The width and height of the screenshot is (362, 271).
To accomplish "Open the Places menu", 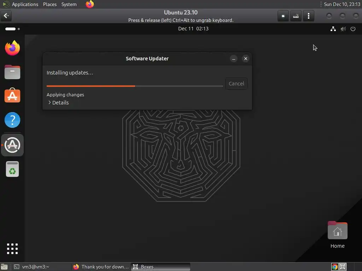I will click(50, 4).
